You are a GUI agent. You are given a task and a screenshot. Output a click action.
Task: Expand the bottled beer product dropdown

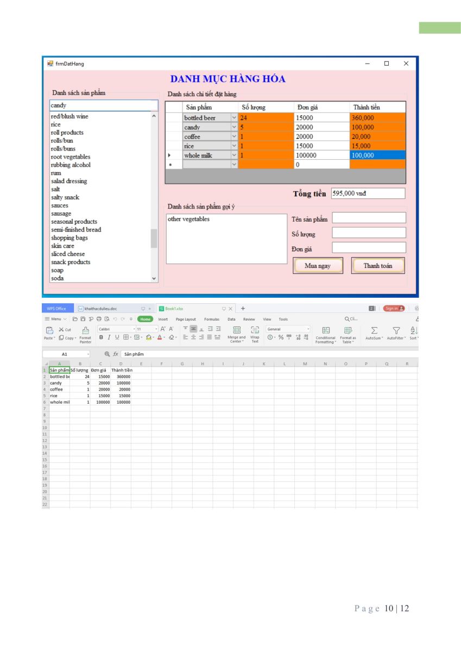(234, 117)
